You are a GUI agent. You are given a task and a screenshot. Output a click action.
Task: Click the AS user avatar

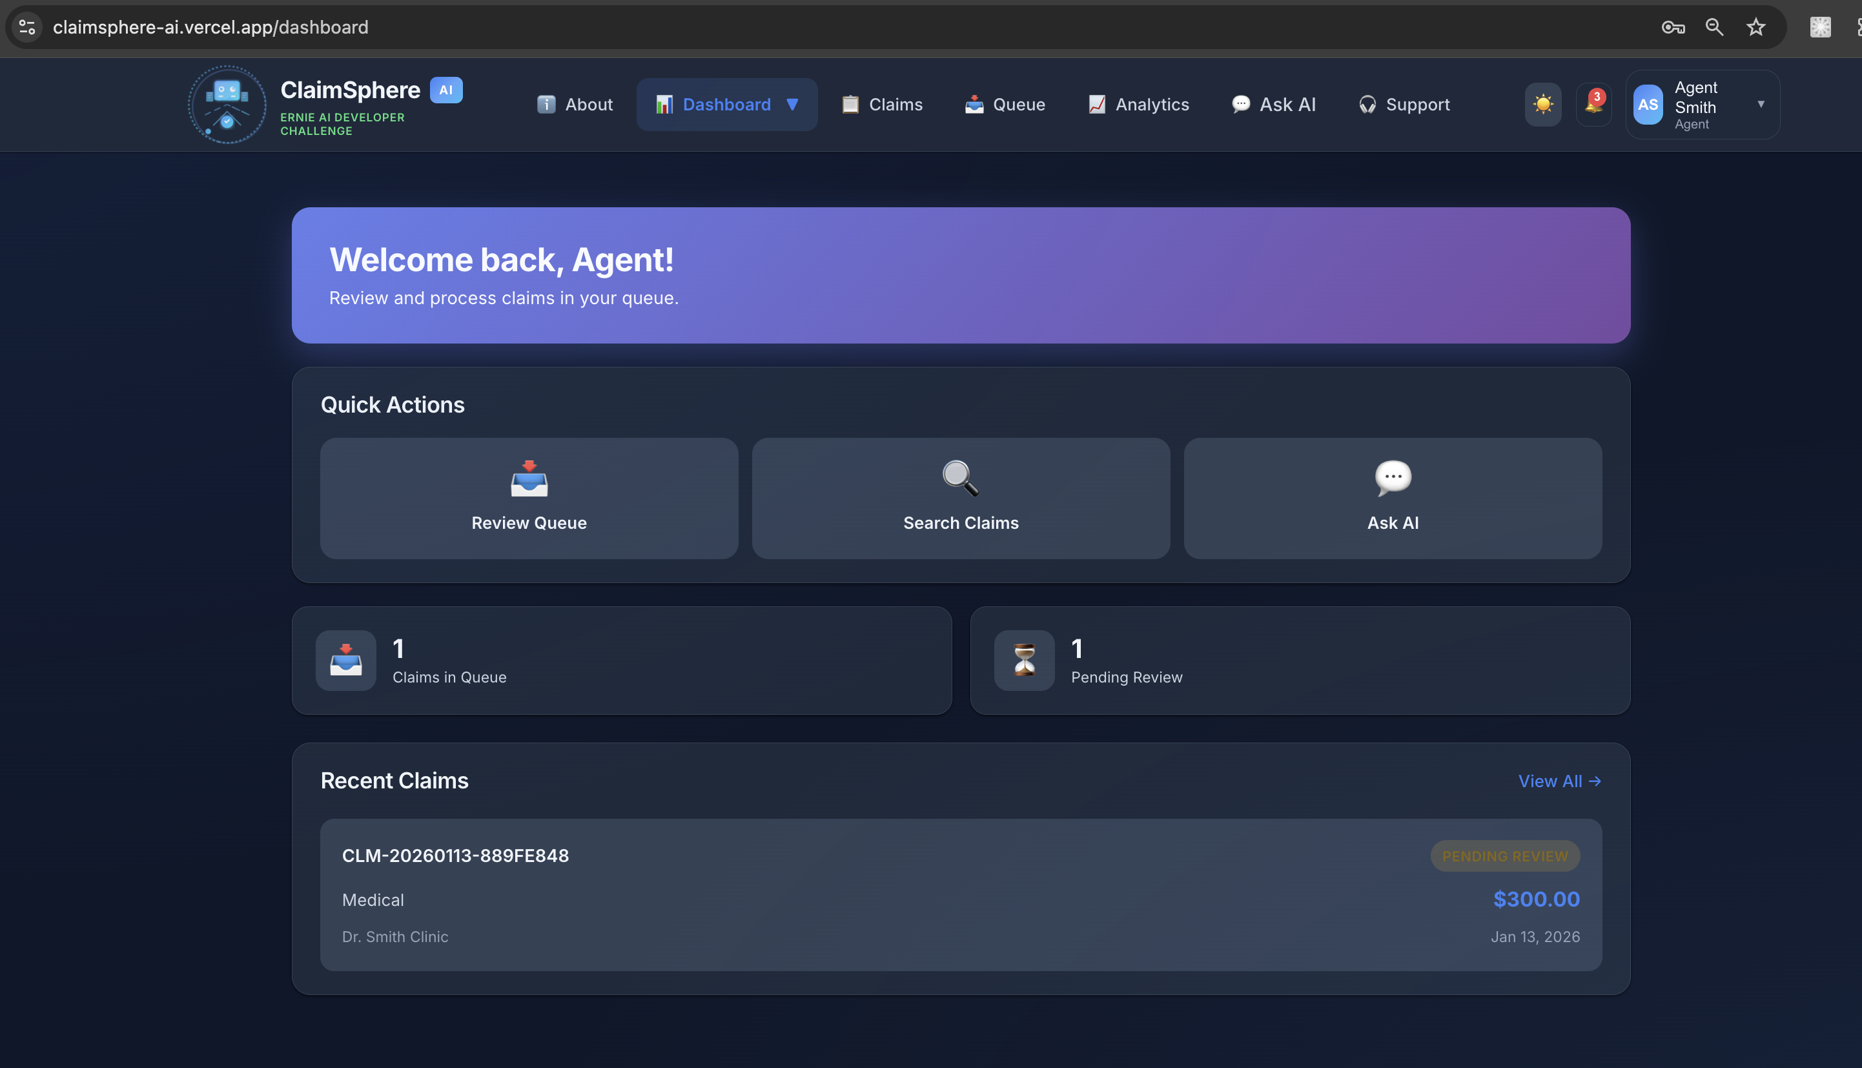[1647, 105]
